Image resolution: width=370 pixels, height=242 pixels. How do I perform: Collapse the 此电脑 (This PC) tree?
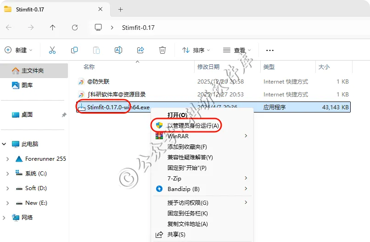point(4,144)
